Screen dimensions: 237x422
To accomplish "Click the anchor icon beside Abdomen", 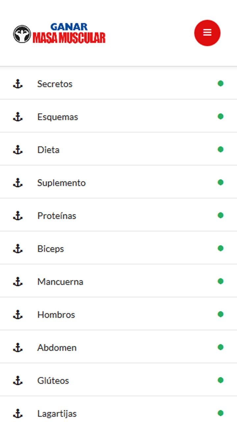I will click(x=18, y=348).
